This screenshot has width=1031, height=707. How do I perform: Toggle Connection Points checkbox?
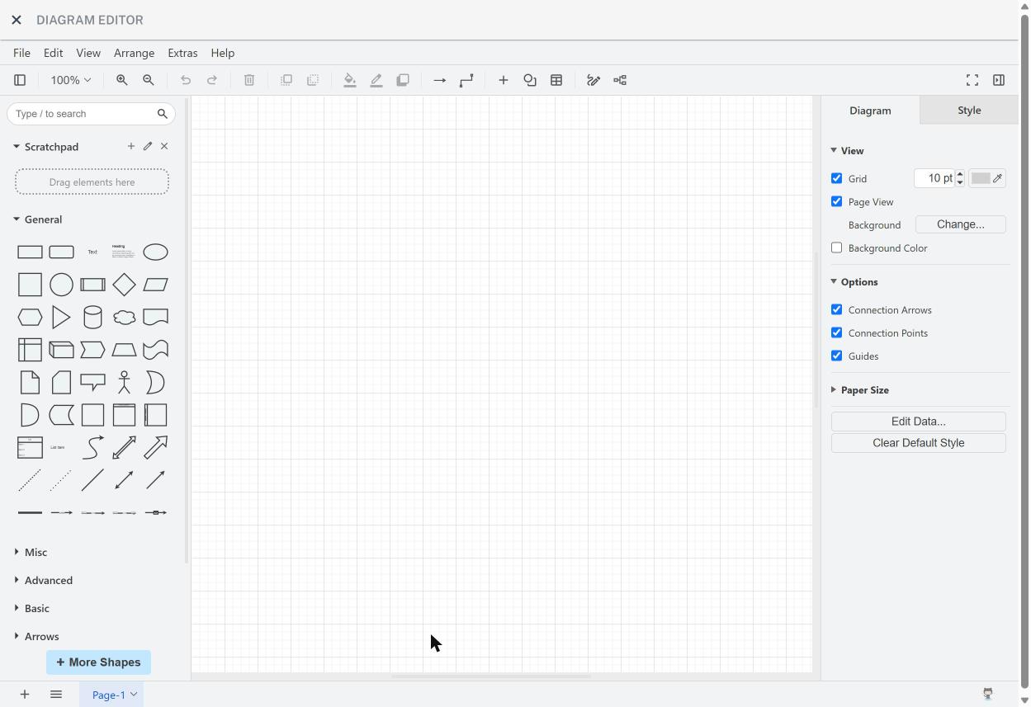(x=836, y=332)
